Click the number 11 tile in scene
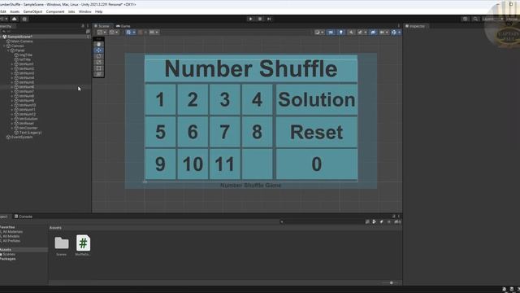Screen dimensions: 520x293 225,164
